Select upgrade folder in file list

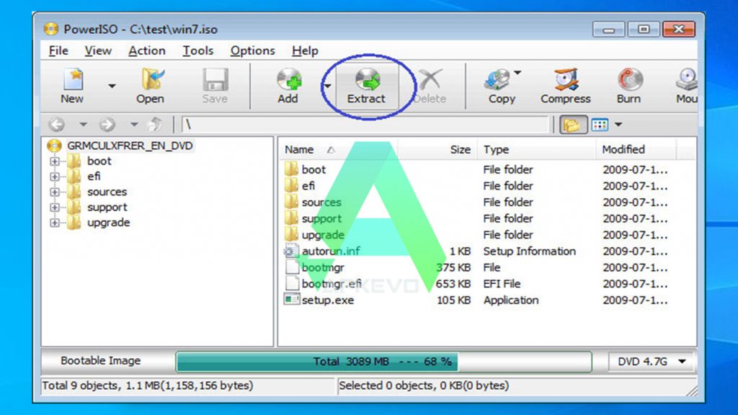coord(323,235)
